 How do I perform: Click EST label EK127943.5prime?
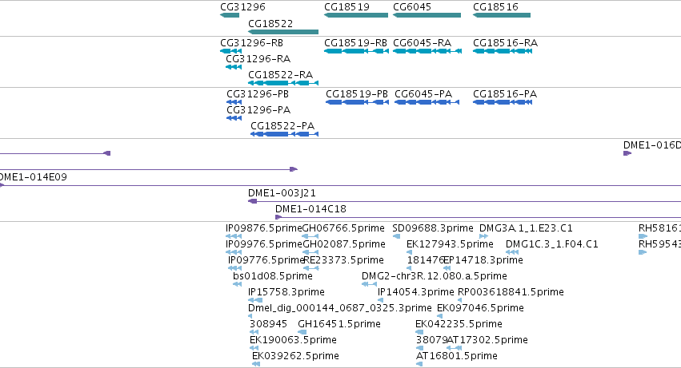point(450,244)
